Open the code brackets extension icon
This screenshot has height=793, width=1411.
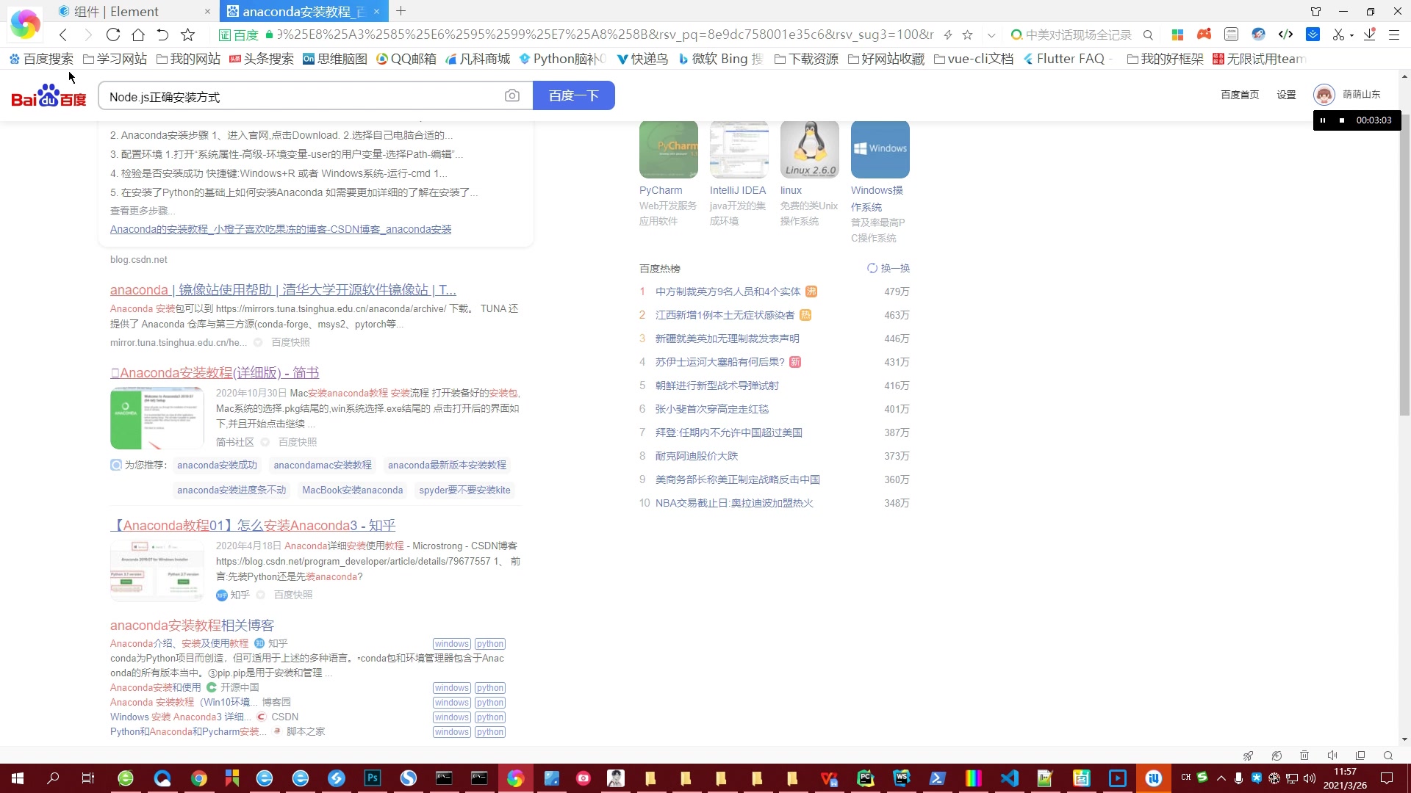click(1285, 35)
